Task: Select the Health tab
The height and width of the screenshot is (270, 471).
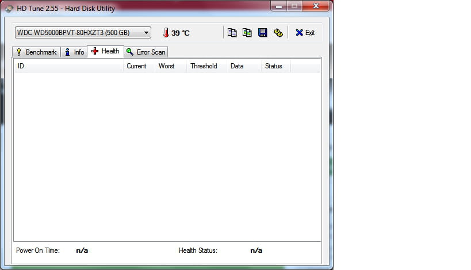Action: tap(105, 51)
